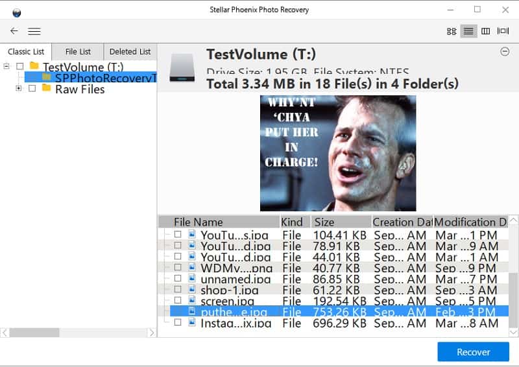This screenshot has height=367, width=519.
Task: Collapse the preview pane minus icon
Action: pyautogui.click(x=505, y=52)
